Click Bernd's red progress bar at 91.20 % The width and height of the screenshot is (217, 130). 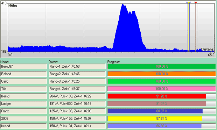pyautogui.click(x=161, y=96)
